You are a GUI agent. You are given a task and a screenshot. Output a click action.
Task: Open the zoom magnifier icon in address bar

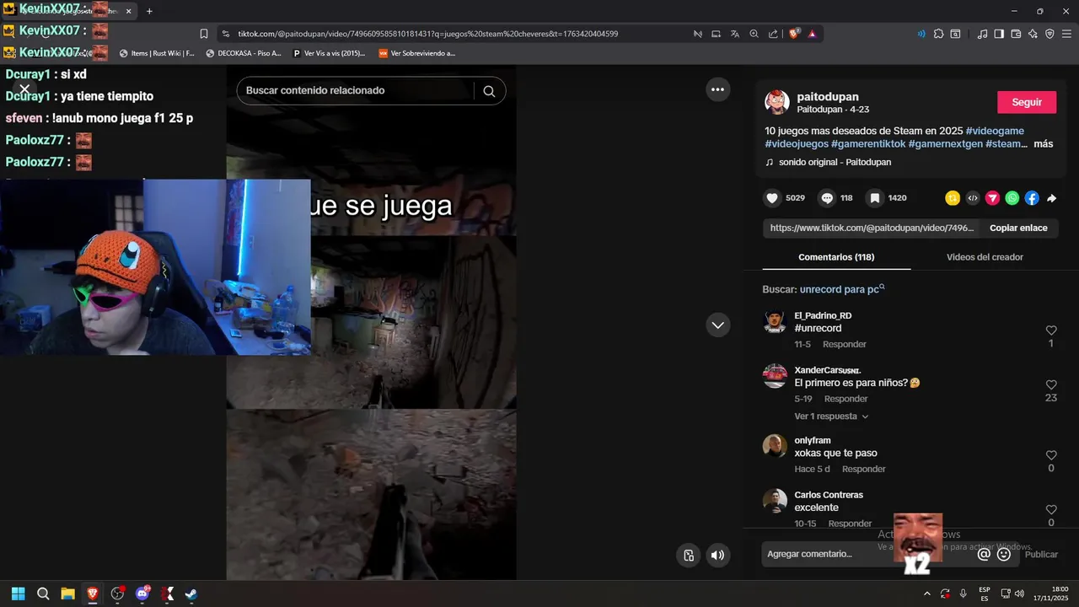click(x=754, y=34)
